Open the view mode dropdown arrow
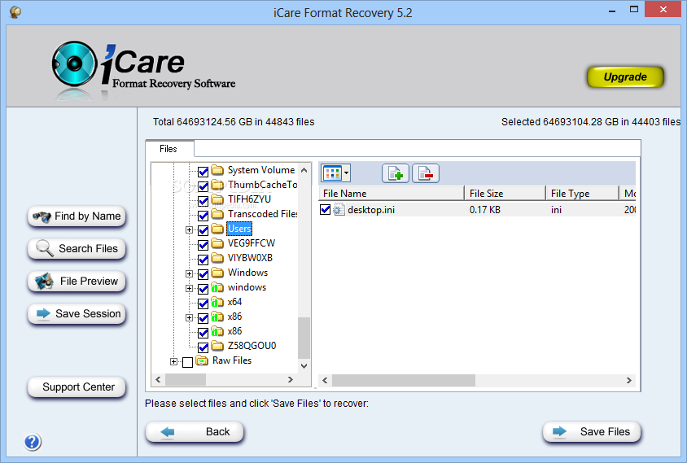This screenshot has width=687, height=463. [x=346, y=173]
